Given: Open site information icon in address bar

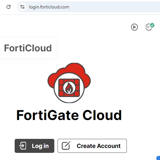Looking at the screenshot, I should (22, 7).
